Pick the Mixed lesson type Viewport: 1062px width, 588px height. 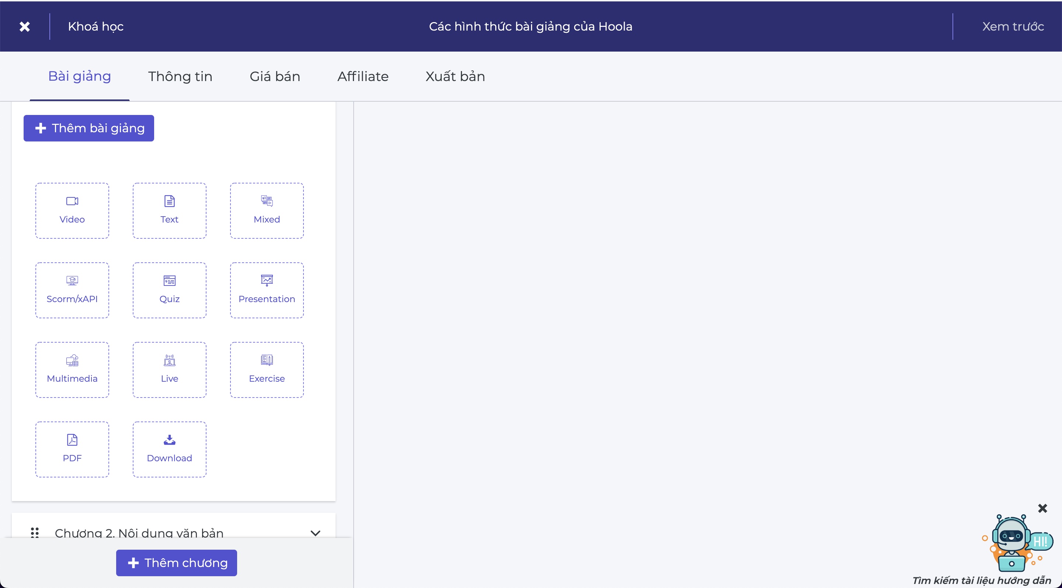267,210
